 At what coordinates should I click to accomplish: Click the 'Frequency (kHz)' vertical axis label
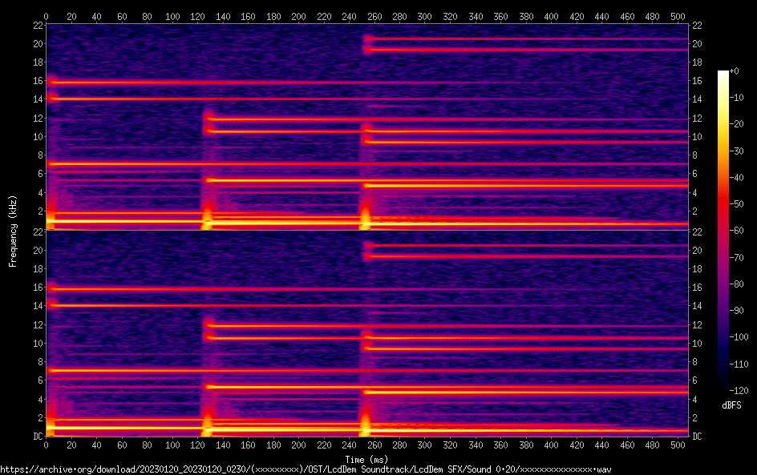click(x=13, y=231)
